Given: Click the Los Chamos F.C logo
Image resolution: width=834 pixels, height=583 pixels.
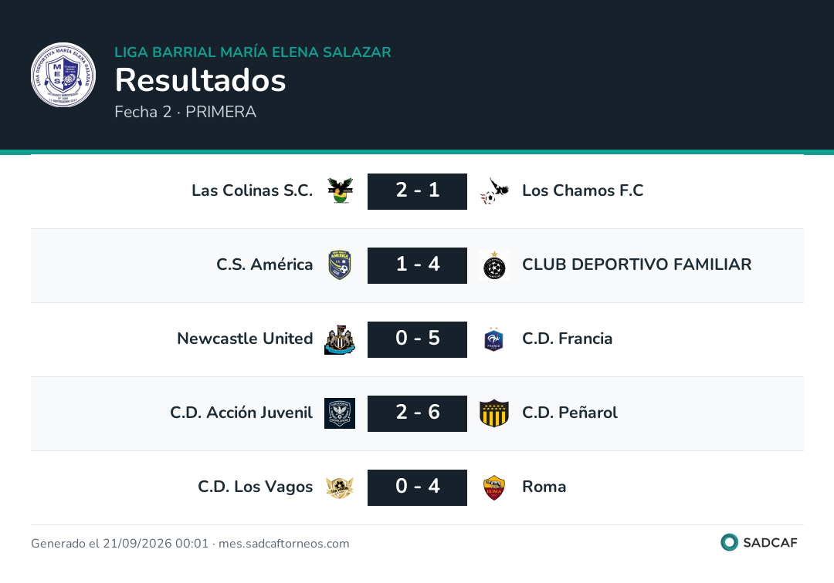Looking at the screenshot, I should (x=494, y=190).
